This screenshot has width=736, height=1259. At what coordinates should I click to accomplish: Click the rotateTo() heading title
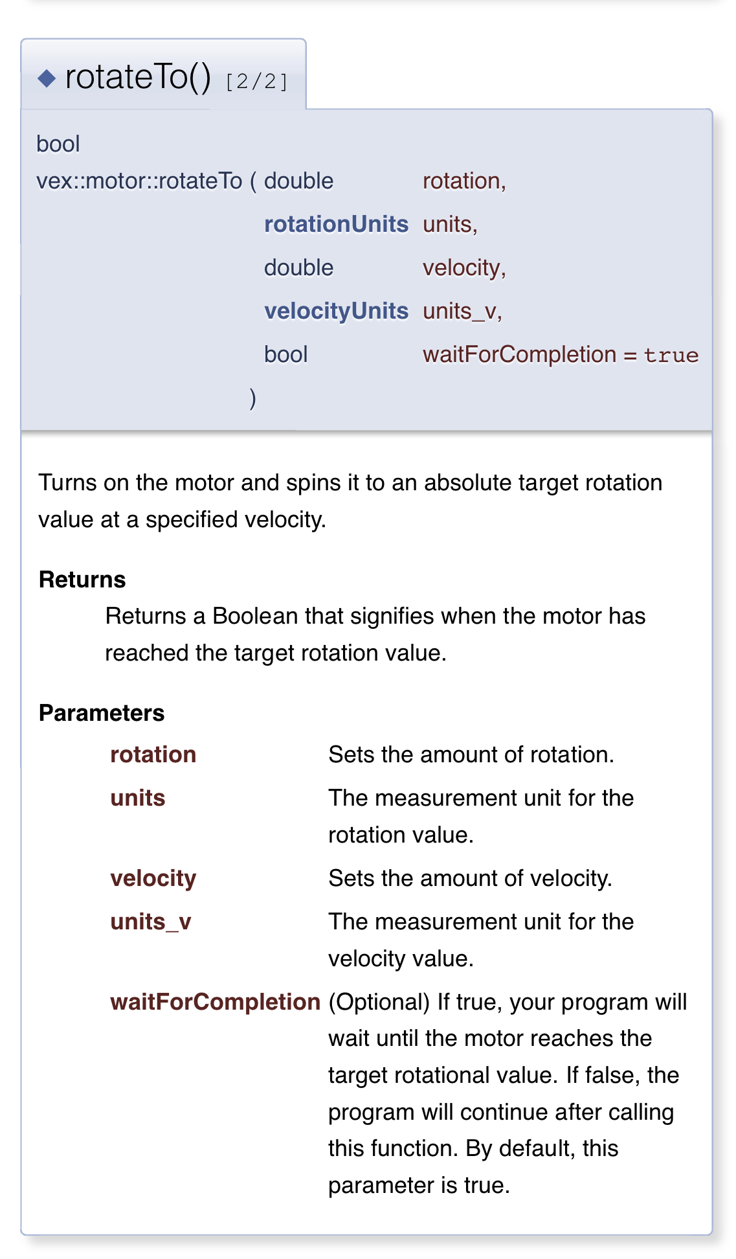(x=138, y=77)
